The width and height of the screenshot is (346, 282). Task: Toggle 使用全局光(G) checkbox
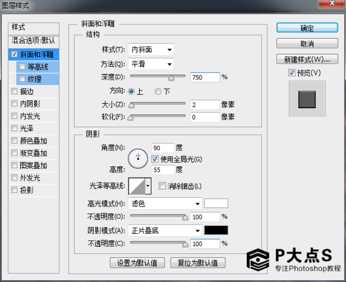tap(155, 159)
